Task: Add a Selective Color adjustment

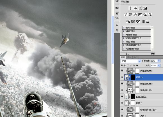Action: pos(148,22)
